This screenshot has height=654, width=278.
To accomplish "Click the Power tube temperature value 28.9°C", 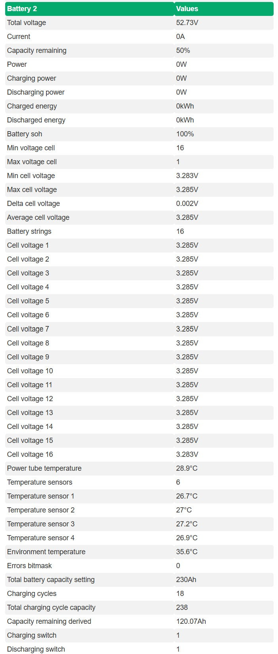I will tap(187, 468).
